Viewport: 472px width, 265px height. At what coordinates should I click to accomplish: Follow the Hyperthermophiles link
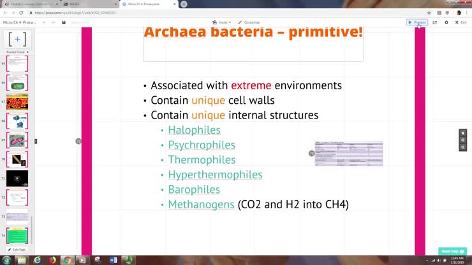point(215,175)
